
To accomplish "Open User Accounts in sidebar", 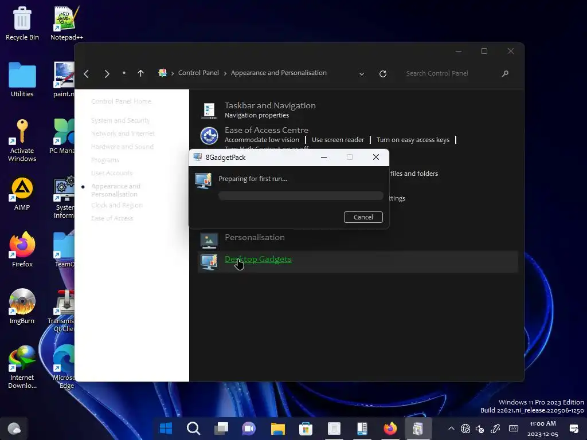I will 112,173.
